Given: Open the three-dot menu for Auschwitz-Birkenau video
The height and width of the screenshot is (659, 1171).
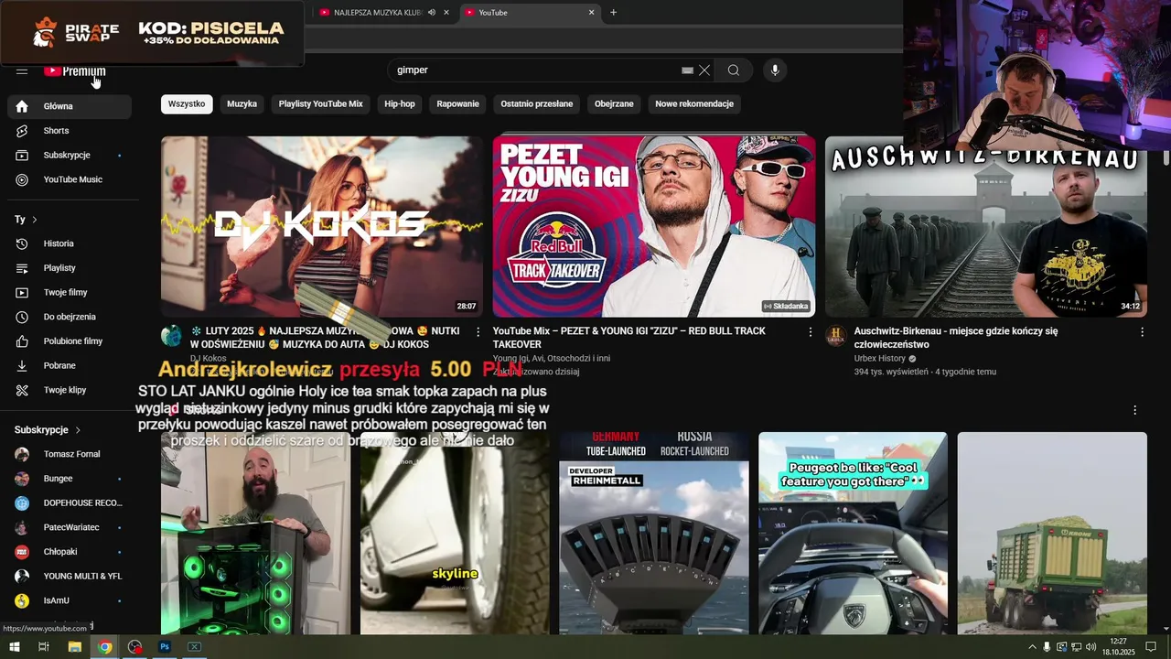Looking at the screenshot, I should (x=1142, y=332).
